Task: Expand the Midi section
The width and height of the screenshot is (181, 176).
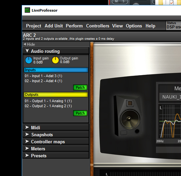Action: pos(56,128)
